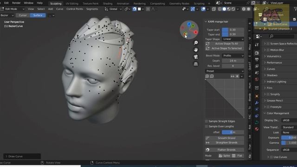Image resolution: width=297 pixels, height=167 pixels.
Task: Toggle X-ray display icon
Action: point(213,9)
